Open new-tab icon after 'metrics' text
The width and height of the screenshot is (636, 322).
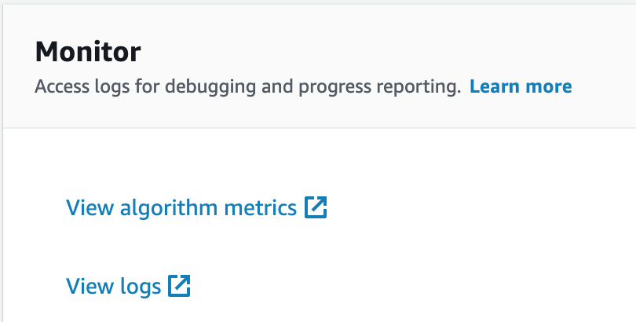click(316, 207)
